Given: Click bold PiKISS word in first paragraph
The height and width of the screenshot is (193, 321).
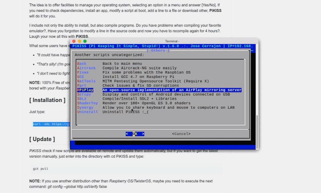Looking at the screenshot, I should tap(215, 11).
